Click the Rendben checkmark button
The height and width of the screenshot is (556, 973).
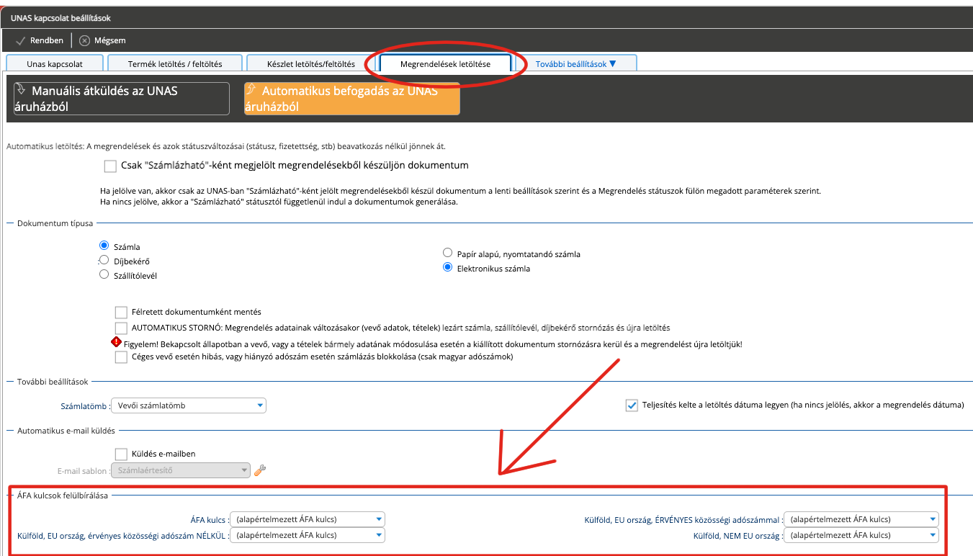(x=40, y=40)
